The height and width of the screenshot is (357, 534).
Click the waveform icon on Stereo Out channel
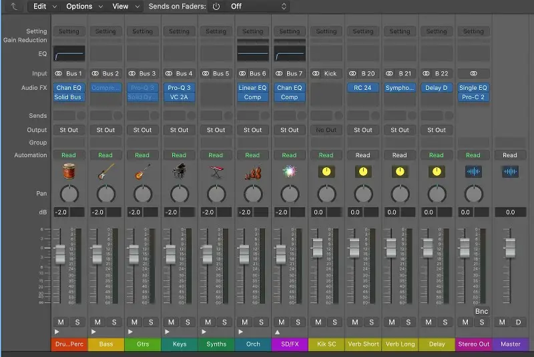(x=473, y=172)
